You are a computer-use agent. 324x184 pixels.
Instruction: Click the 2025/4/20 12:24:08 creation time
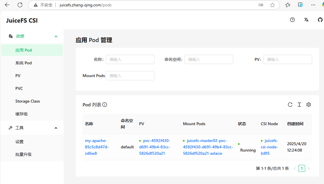click(297, 147)
